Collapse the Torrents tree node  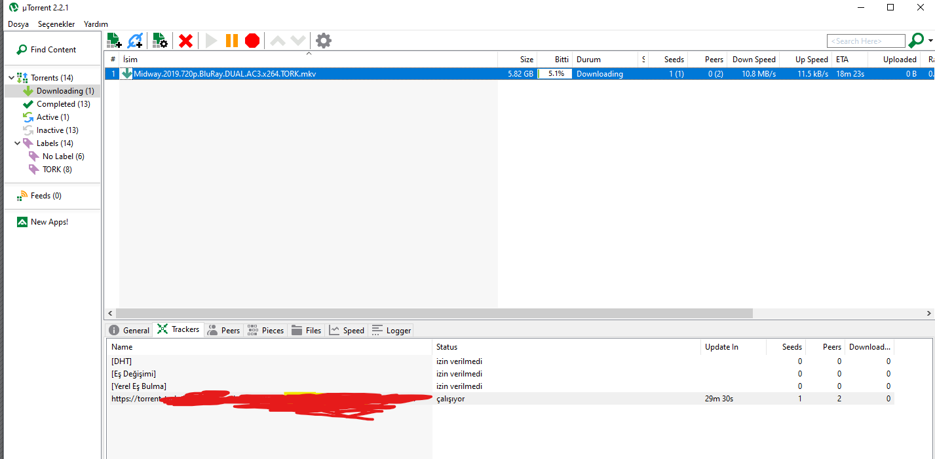(11, 78)
